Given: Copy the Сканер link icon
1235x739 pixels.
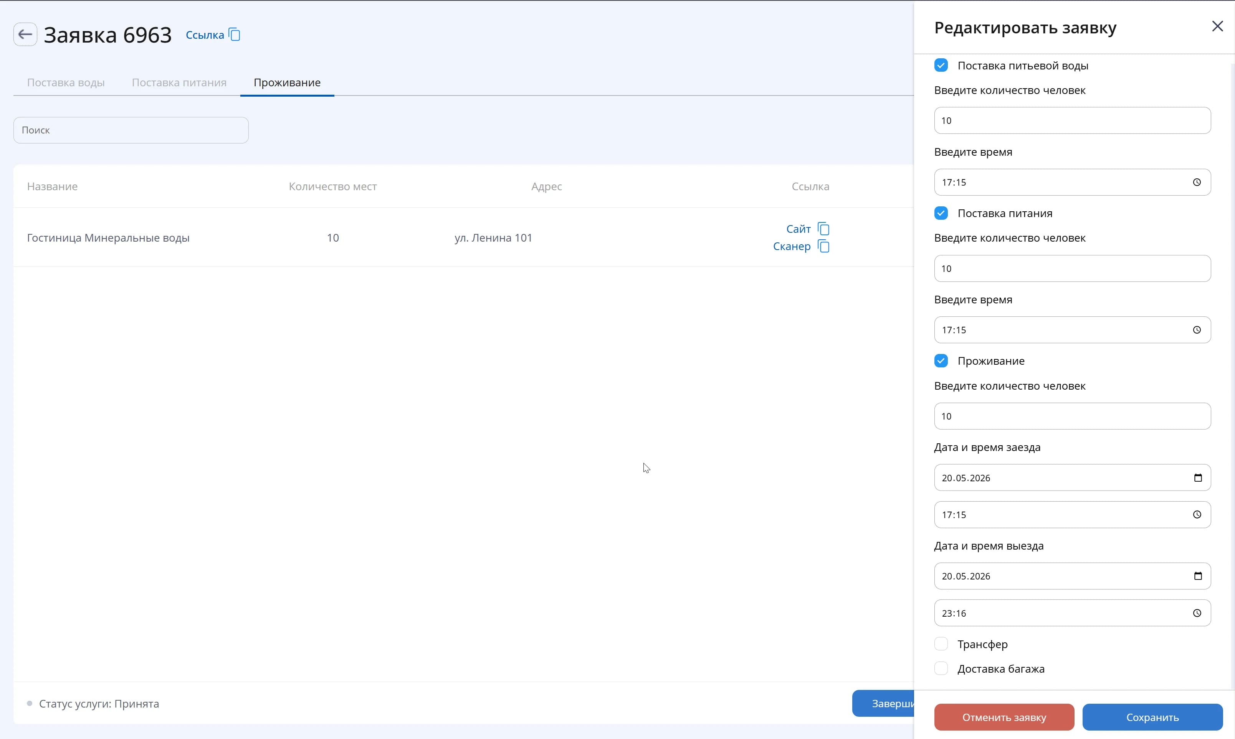Looking at the screenshot, I should [x=823, y=246].
